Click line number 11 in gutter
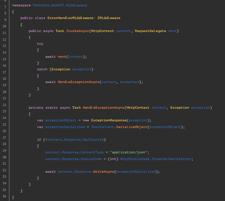The height and width of the screenshot is (201, 225). (x=4, y=33)
